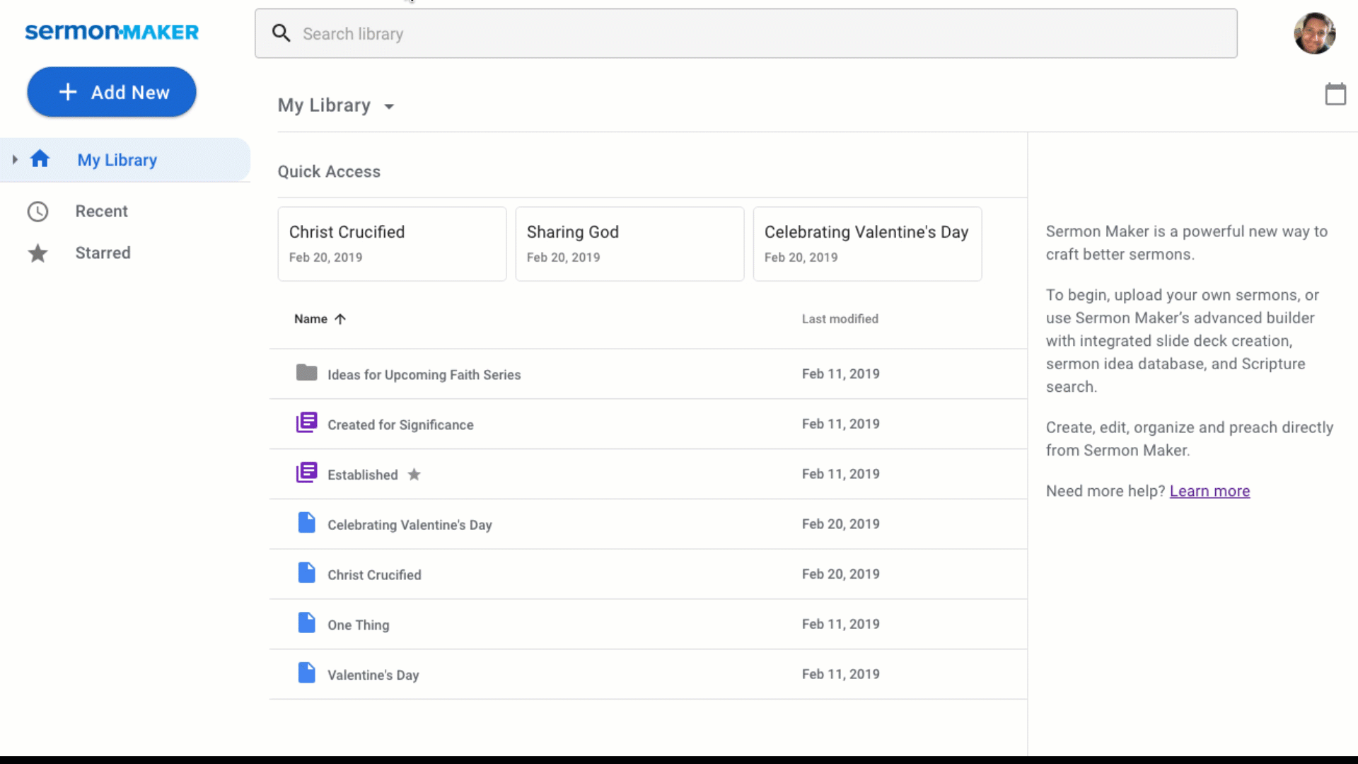Image resolution: width=1358 pixels, height=764 pixels.
Task: Open Christ Crucified in file list
Action: tap(374, 576)
